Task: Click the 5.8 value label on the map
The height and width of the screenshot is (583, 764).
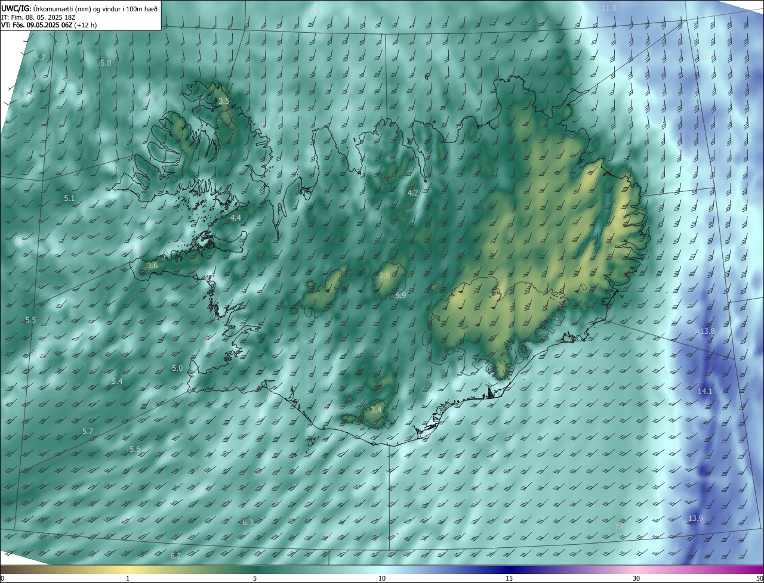Action: [106, 63]
